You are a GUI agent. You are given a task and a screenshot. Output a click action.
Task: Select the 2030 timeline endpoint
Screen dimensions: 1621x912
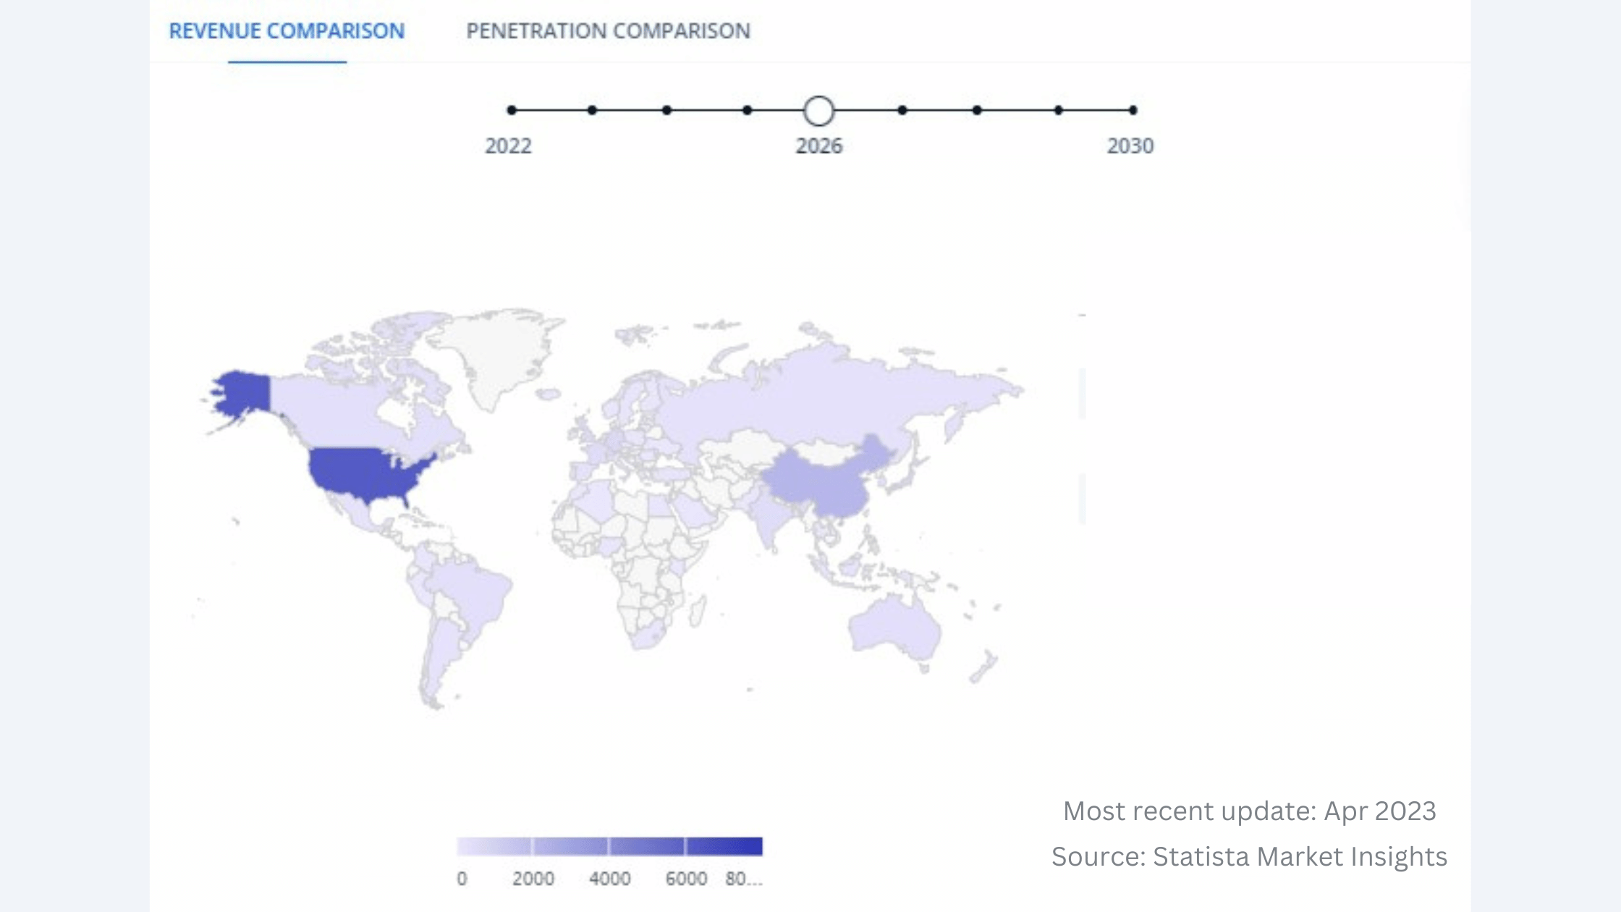[1133, 110]
